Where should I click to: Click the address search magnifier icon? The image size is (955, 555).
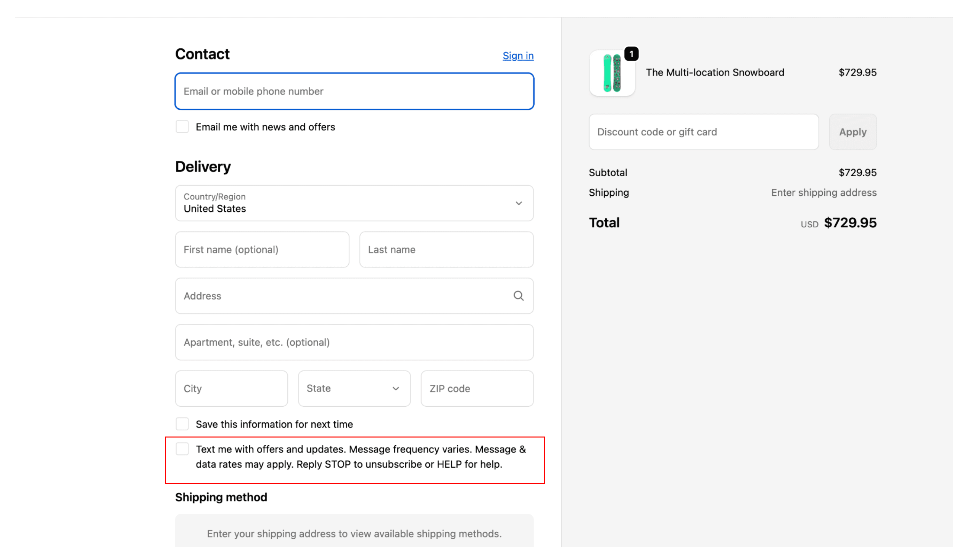click(519, 296)
